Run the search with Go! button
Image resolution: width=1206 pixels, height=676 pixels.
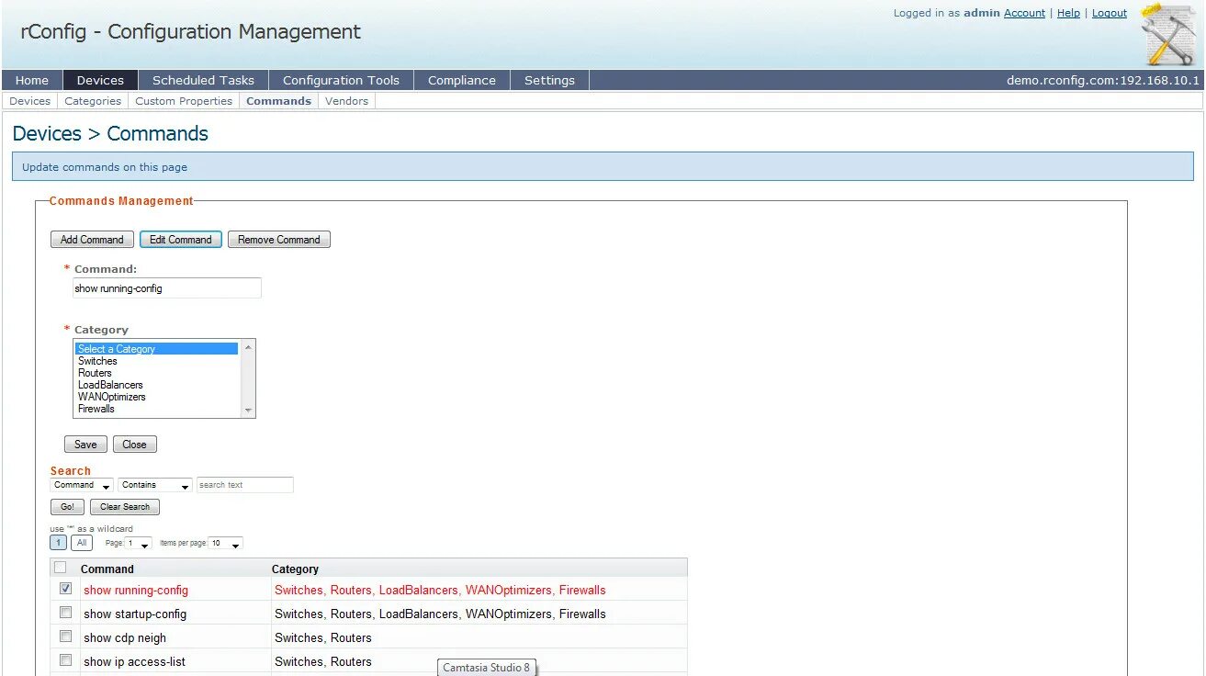pos(68,507)
